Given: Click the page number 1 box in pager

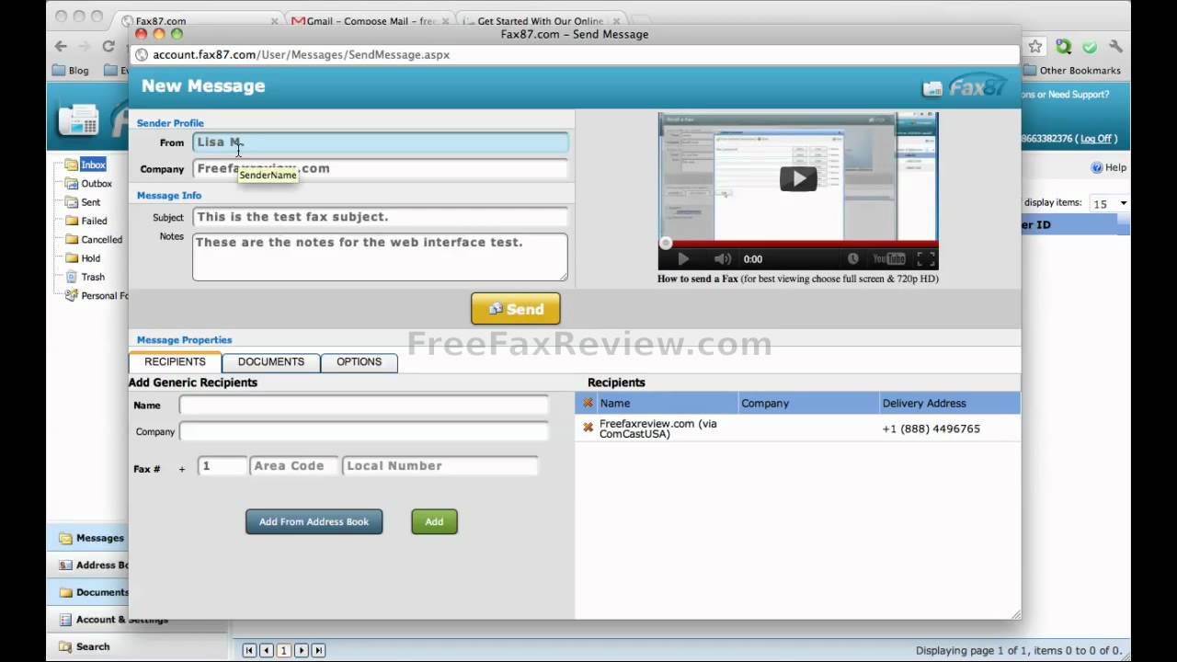Looking at the screenshot, I should point(283,650).
